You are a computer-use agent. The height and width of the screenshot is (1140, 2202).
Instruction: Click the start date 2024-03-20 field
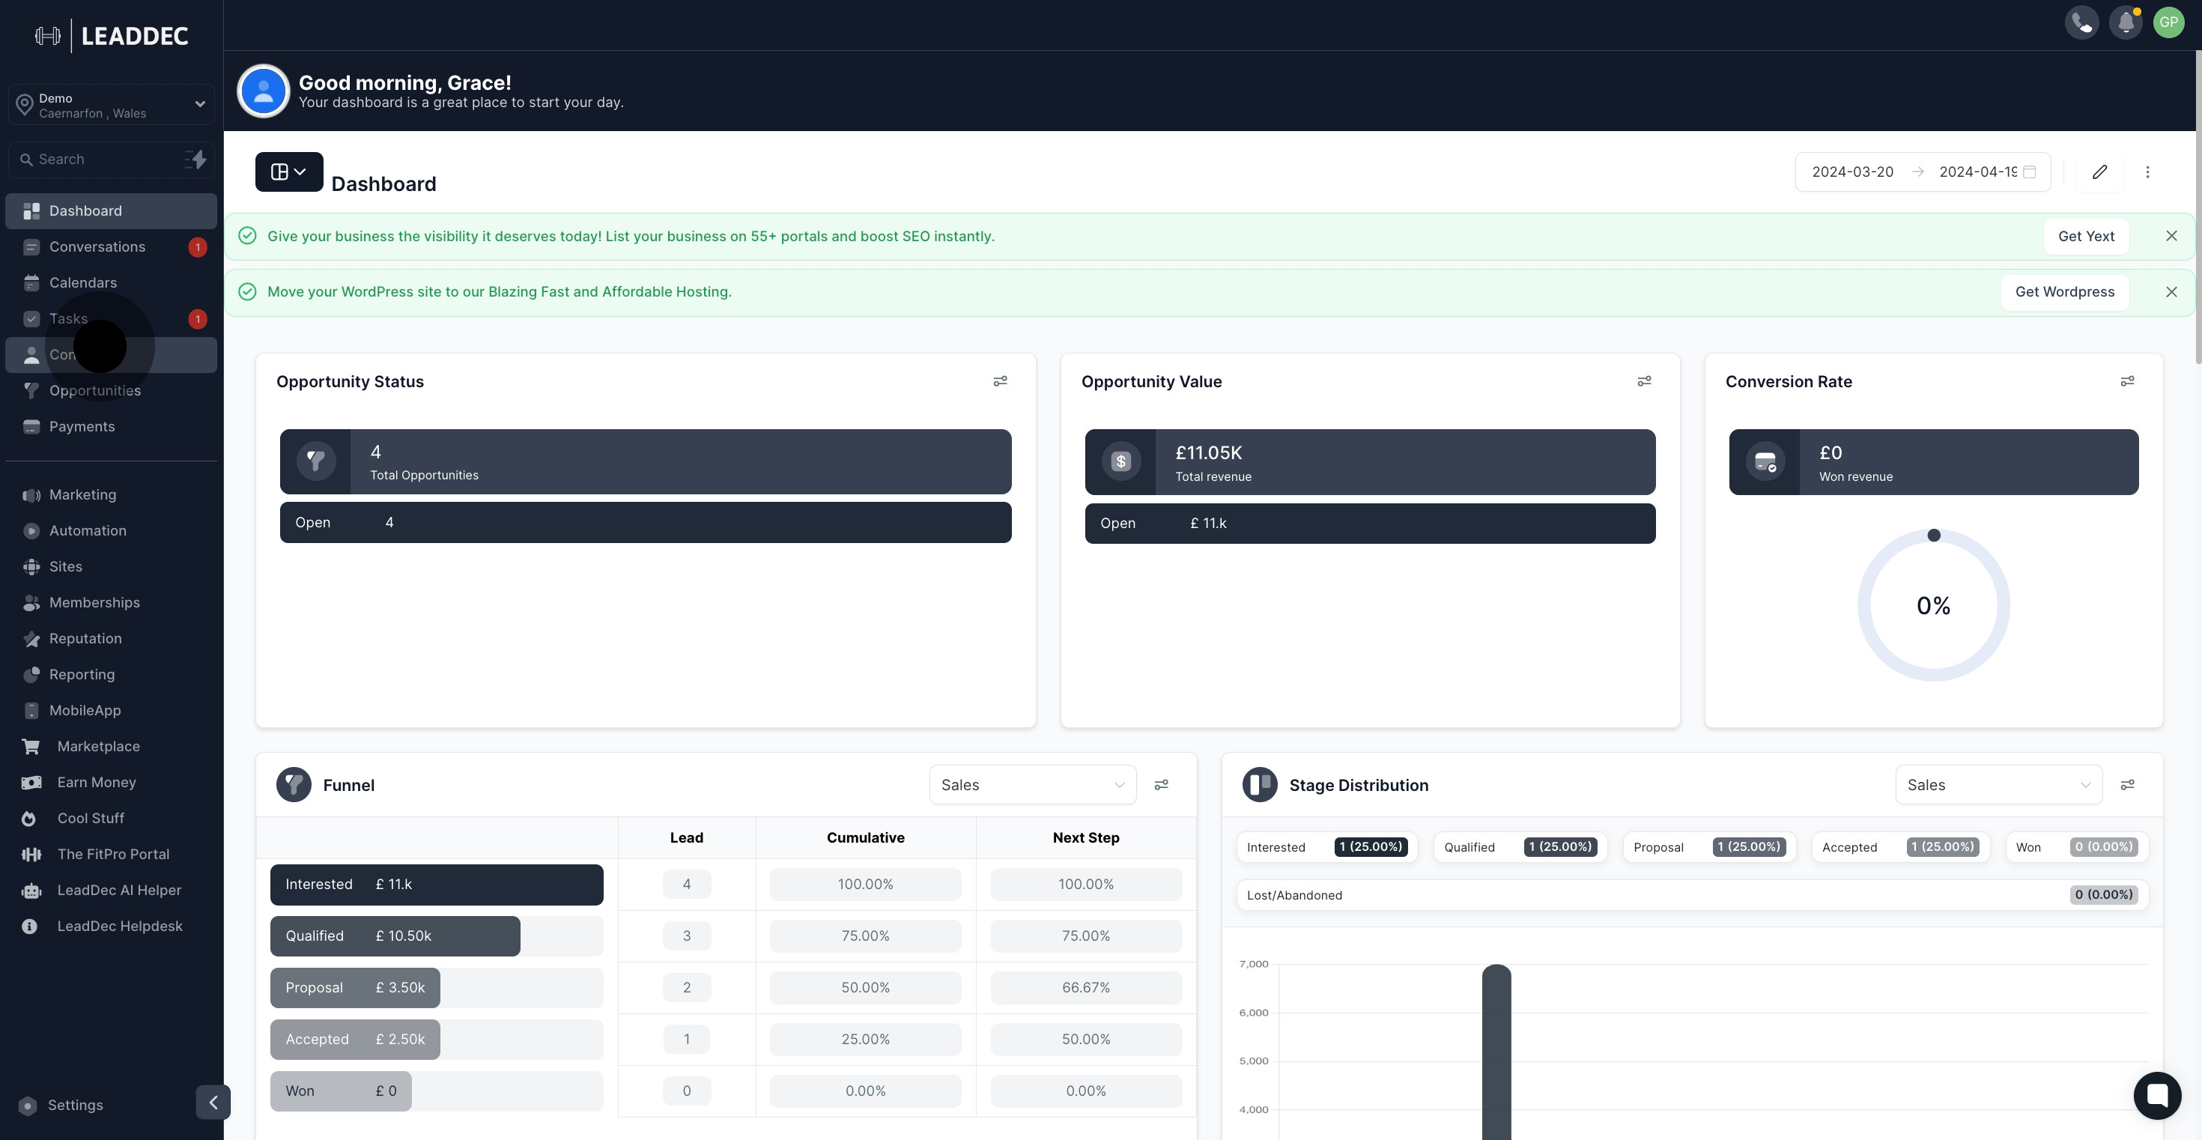[x=1852, y=172]
